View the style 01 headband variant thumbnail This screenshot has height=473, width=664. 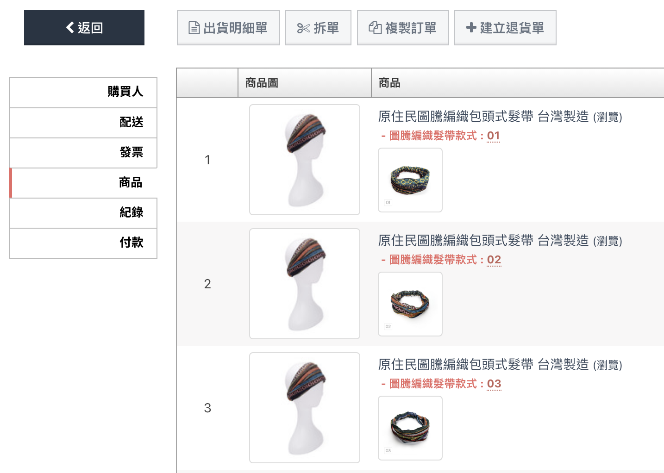tap(410, 180)
